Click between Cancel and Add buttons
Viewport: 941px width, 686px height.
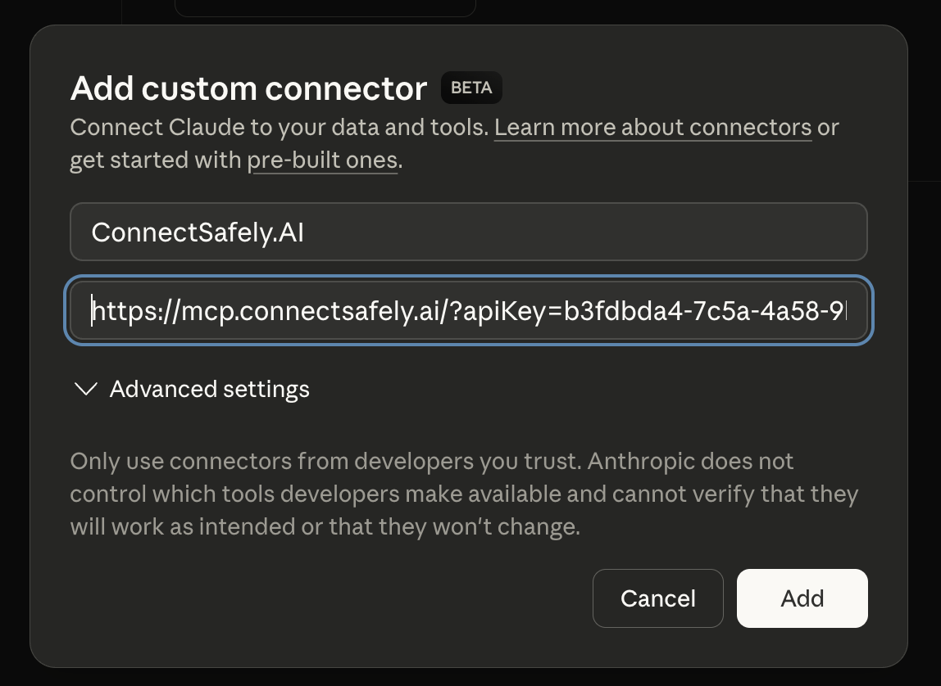point(730,598)
